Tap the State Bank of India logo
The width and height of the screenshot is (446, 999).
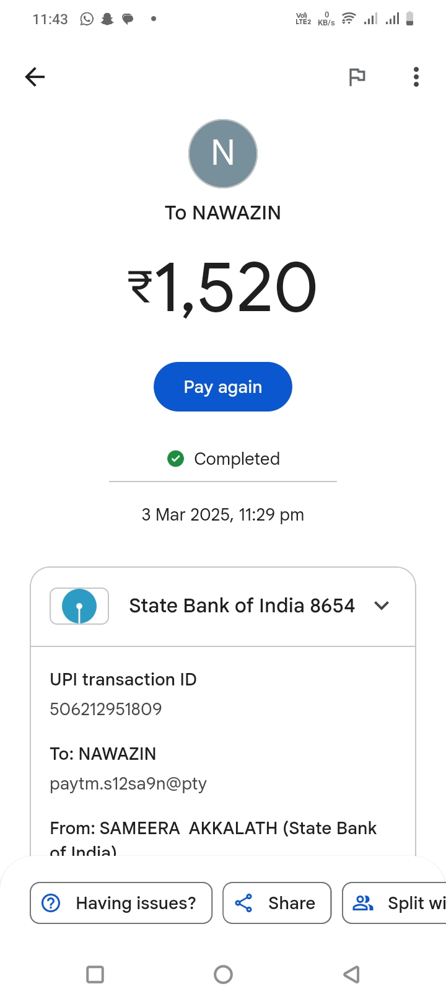79,605
